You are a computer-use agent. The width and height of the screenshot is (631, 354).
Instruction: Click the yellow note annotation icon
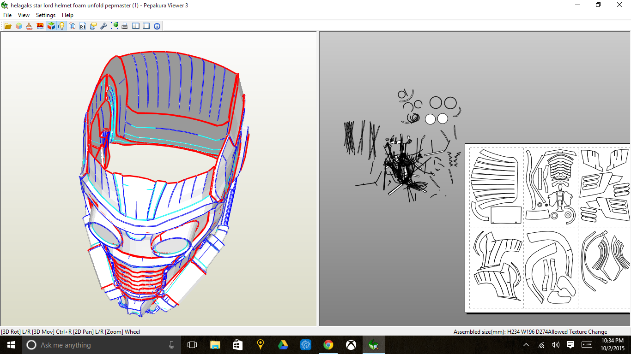[93, 26]
